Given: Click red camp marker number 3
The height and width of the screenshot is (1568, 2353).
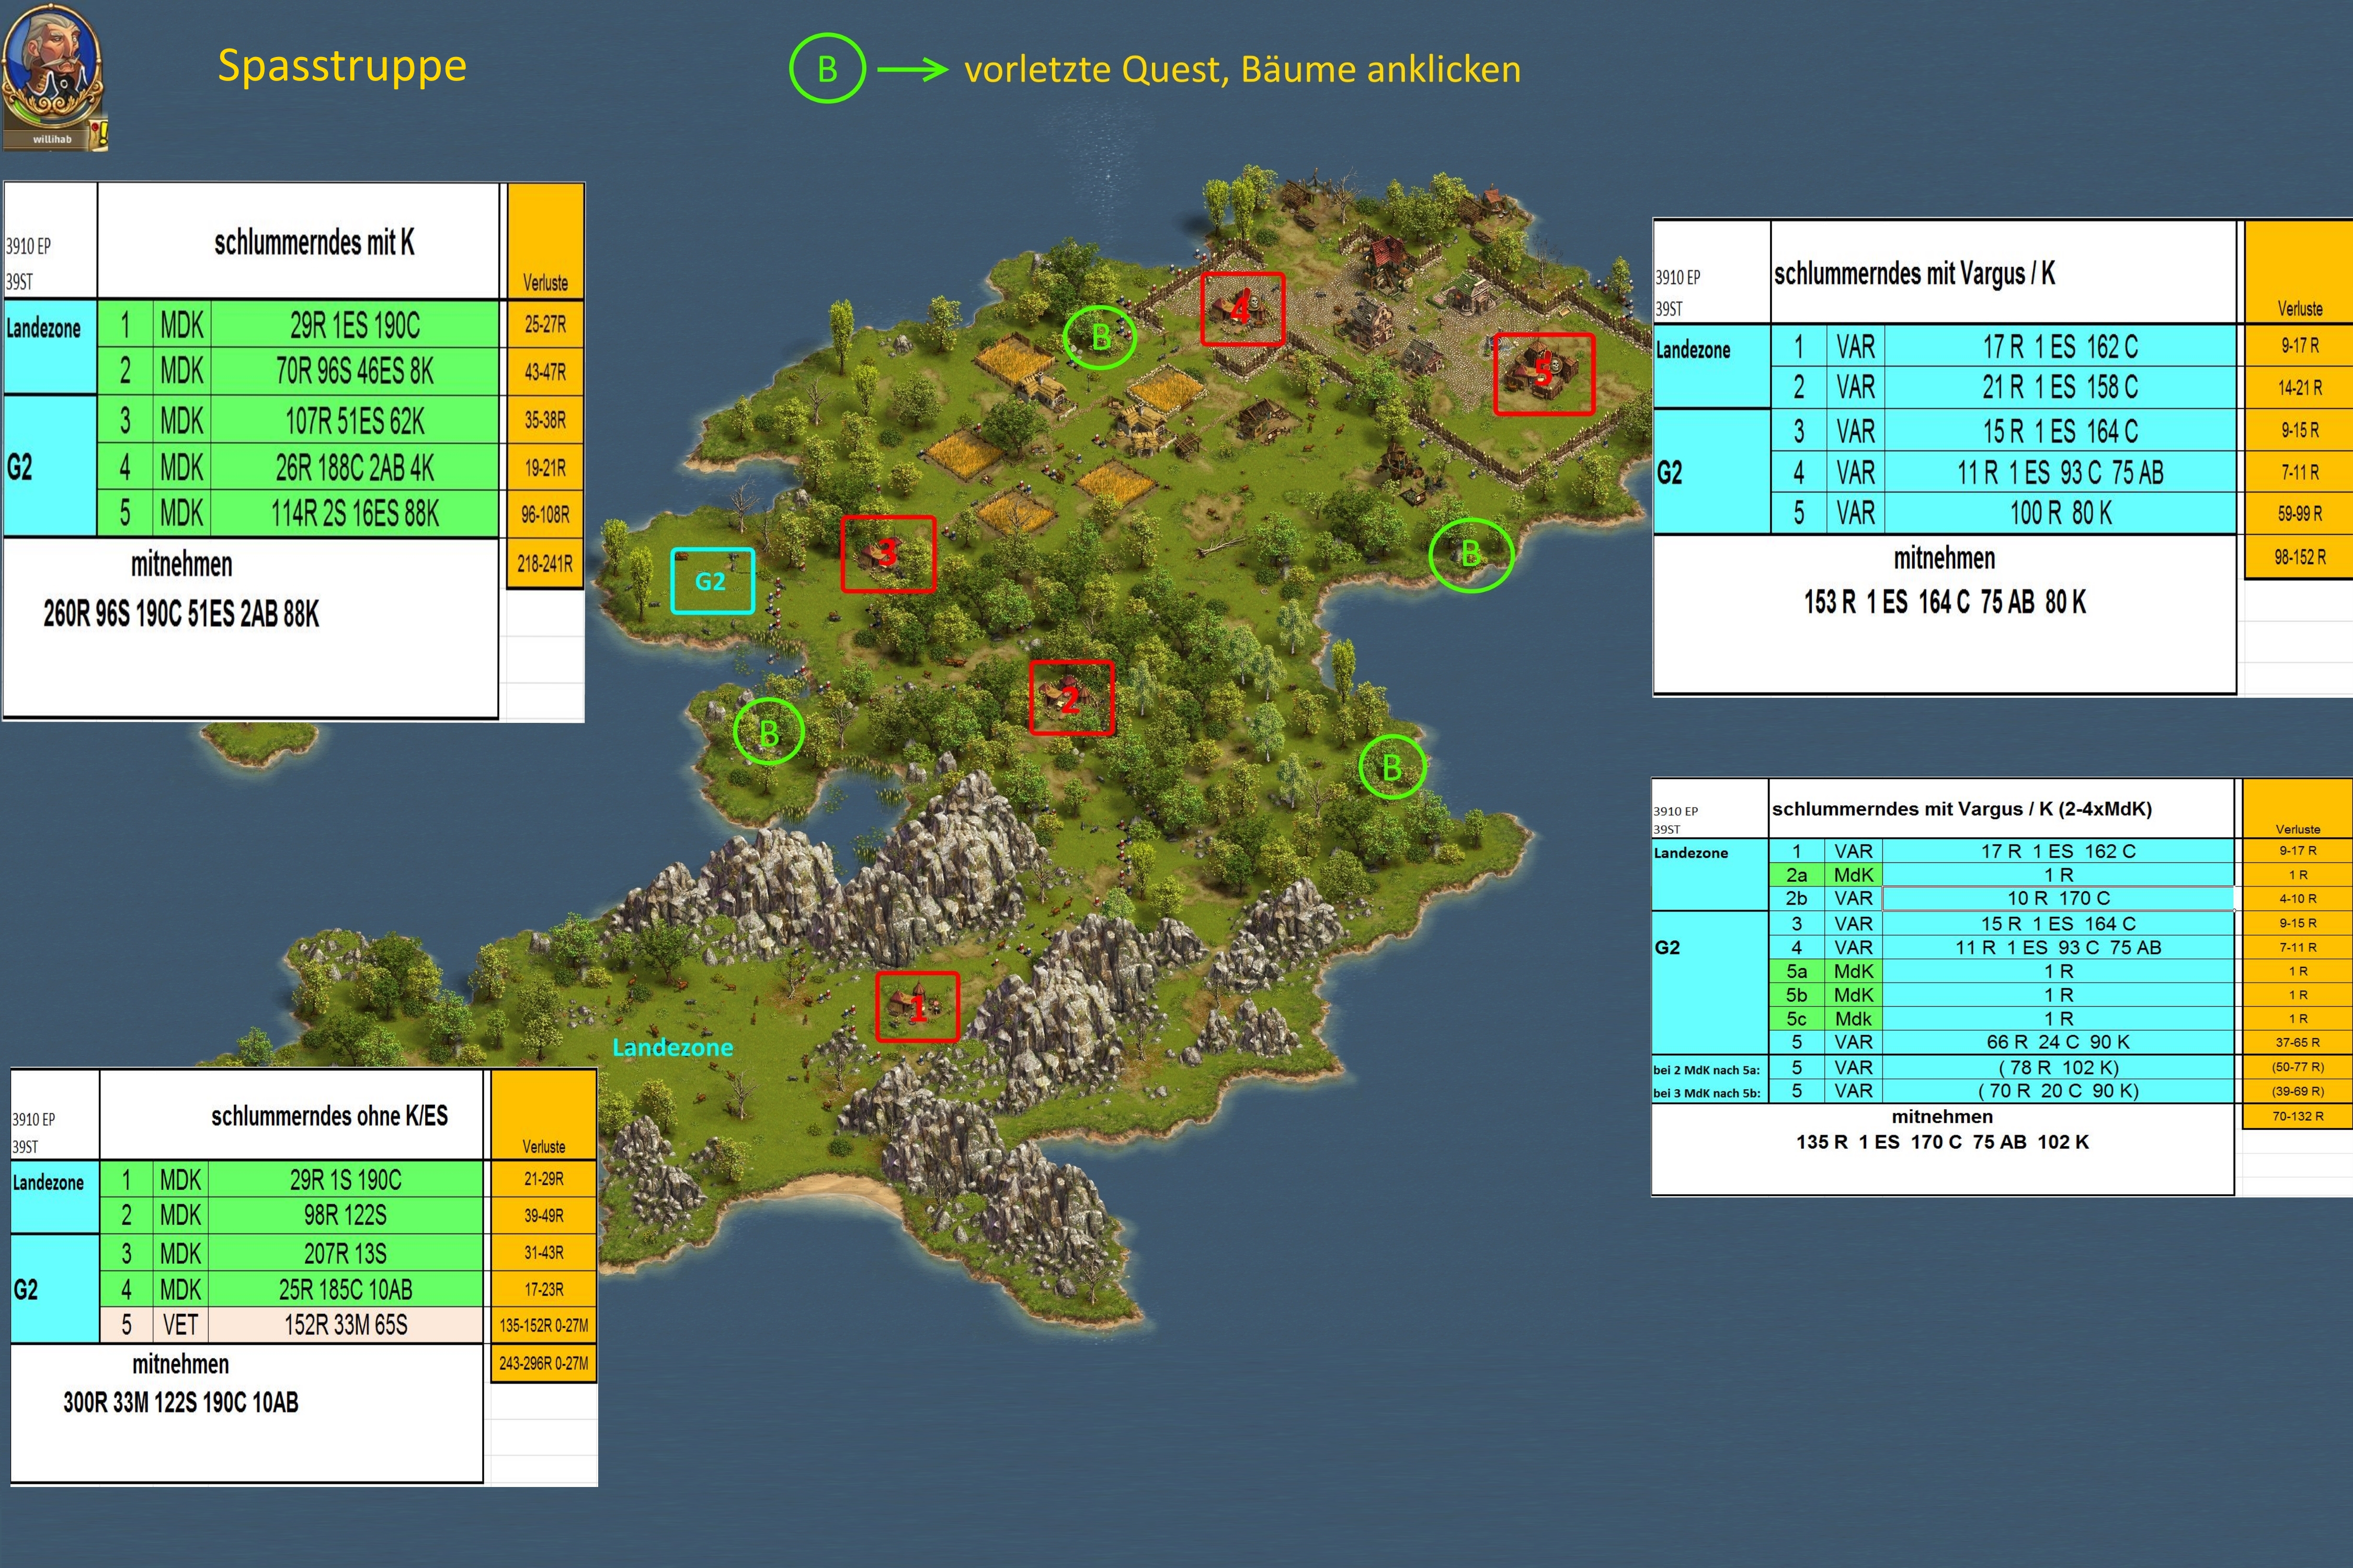Looking at the screenshot, I should coord(887,553).
